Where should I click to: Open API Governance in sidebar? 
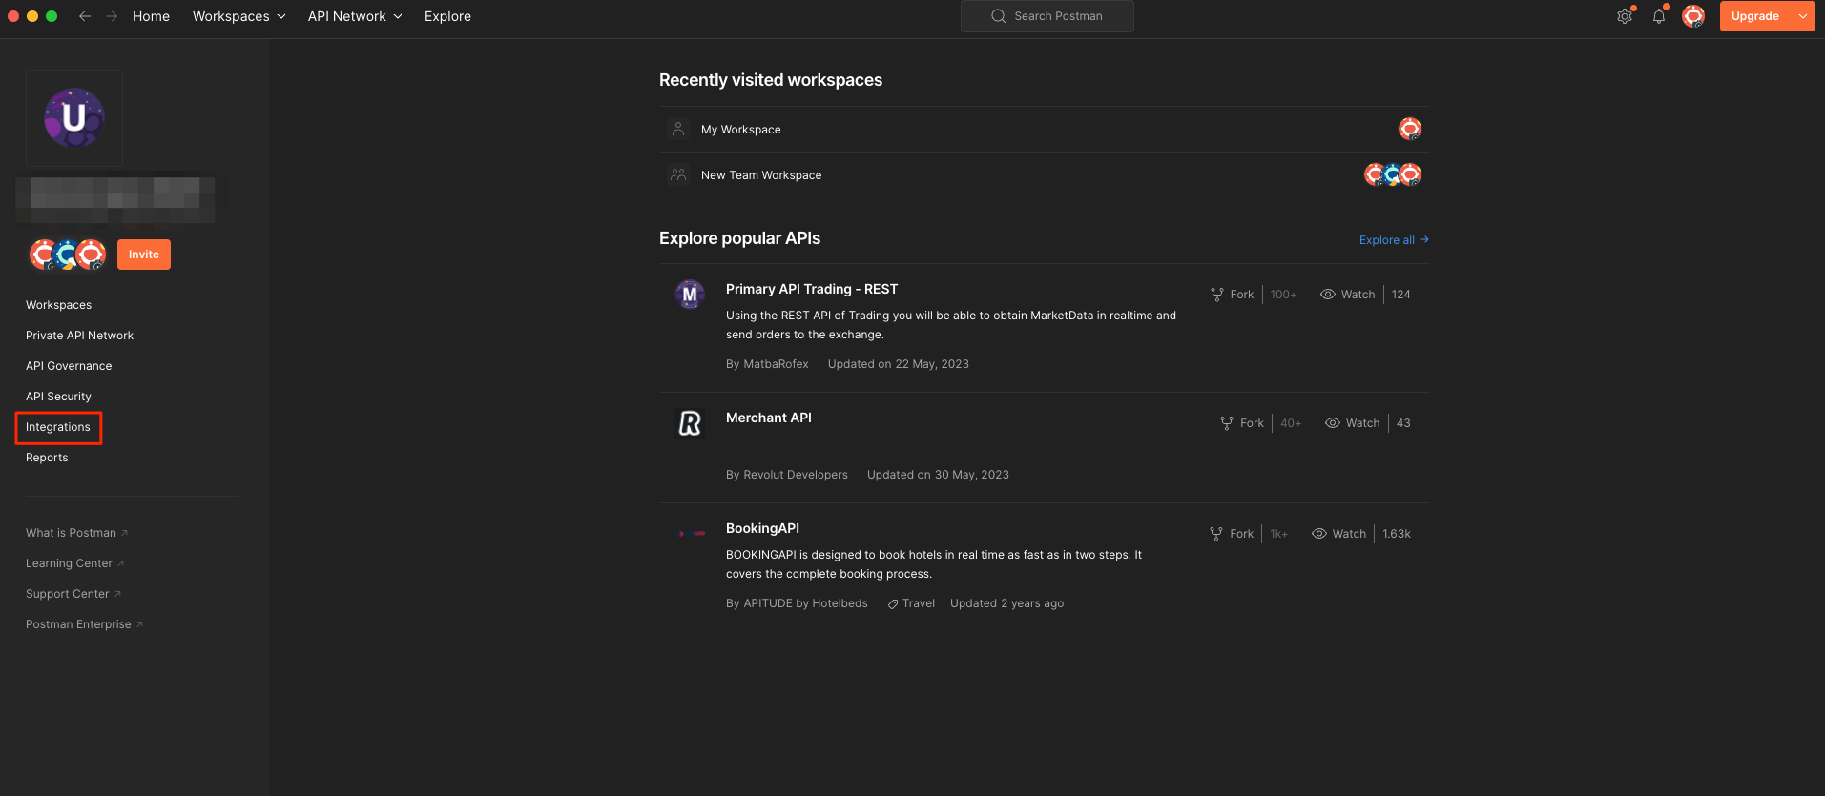point(69,366)
